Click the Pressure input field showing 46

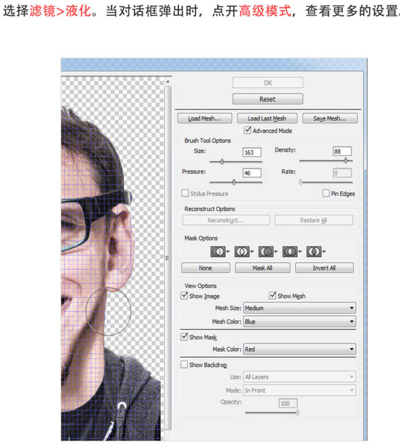pos(251,173)
